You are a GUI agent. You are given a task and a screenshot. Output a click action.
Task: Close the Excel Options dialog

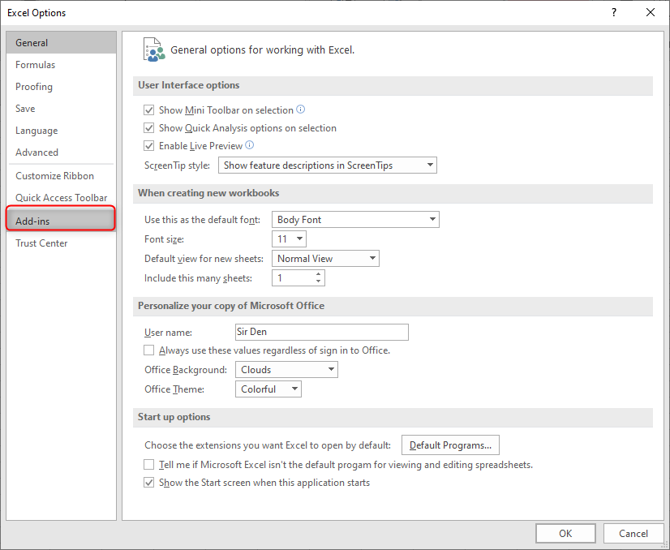click(x=651, y=12)
